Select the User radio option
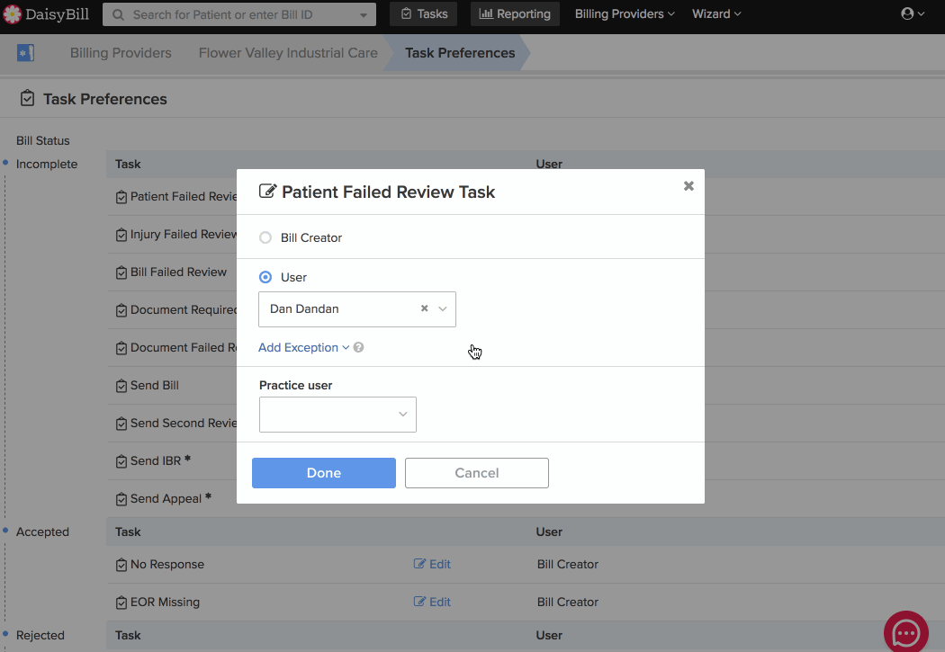This screenshot has height=652, width=945. (x=265, y=278)
